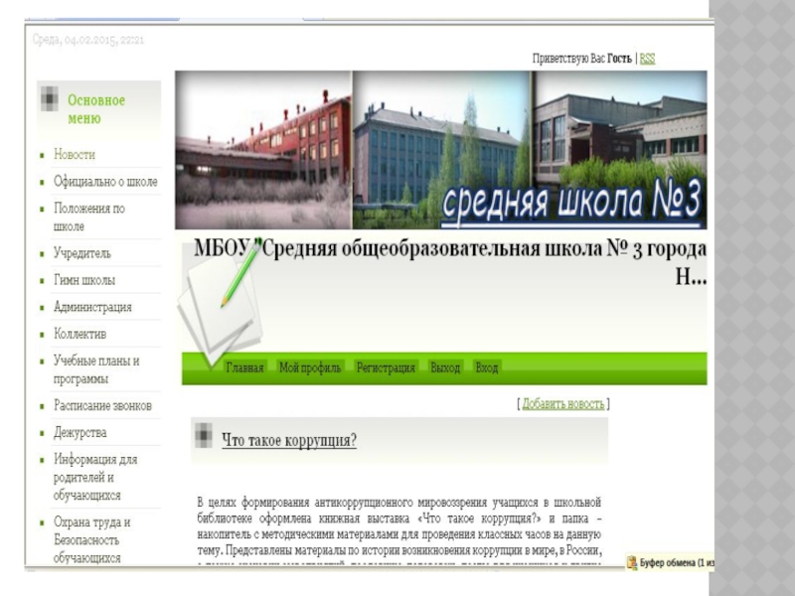Click the МБОУ Средняя общеобразовательная школа title

(x=450, y=262)
